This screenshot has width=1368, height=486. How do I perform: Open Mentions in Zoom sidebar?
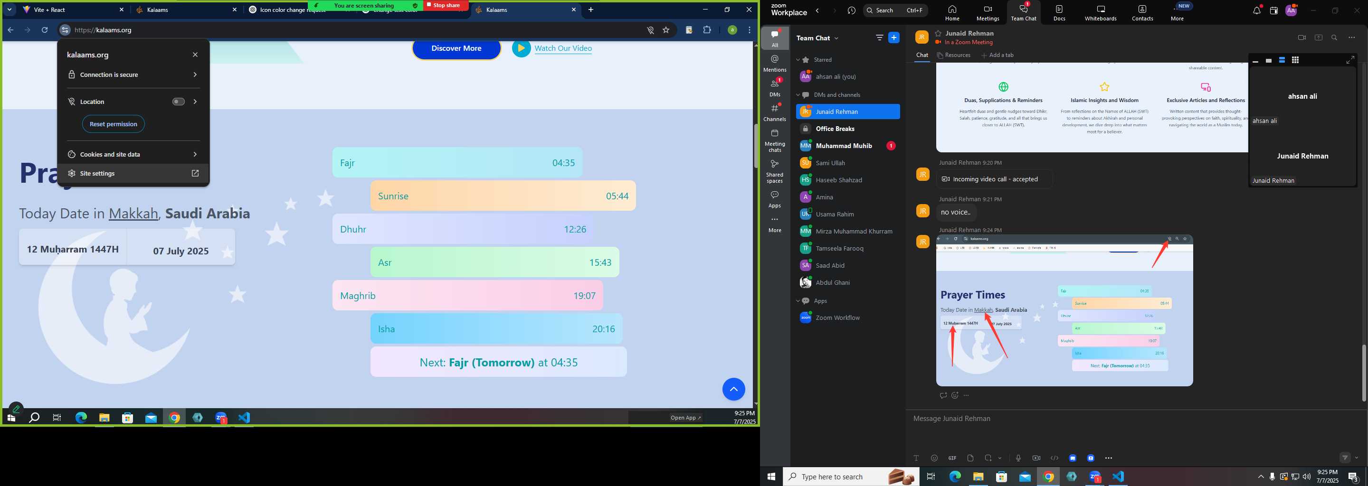(x=775, y=63)
